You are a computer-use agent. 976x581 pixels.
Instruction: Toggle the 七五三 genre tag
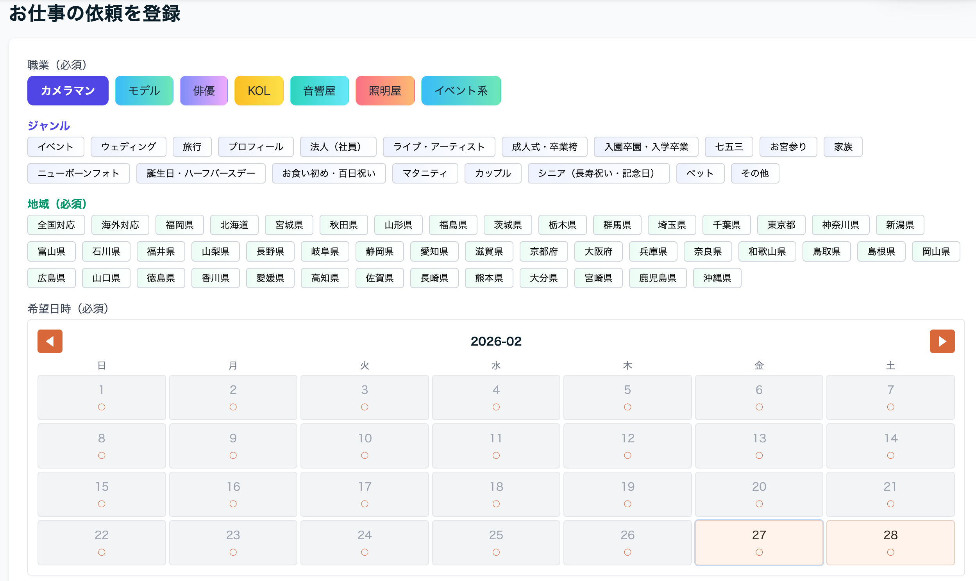728,146
